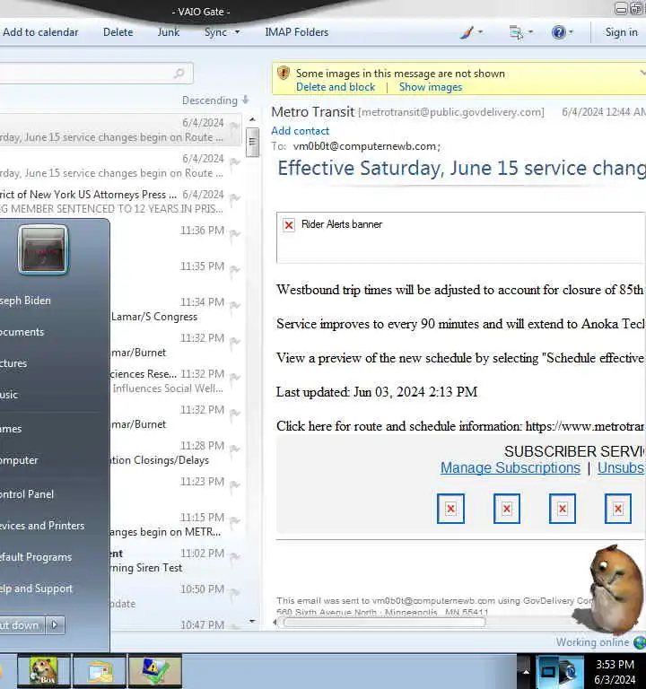Flag the 11:35 PM message
Image resolution: width=646 pixels, height=689 pixels.
235,270
